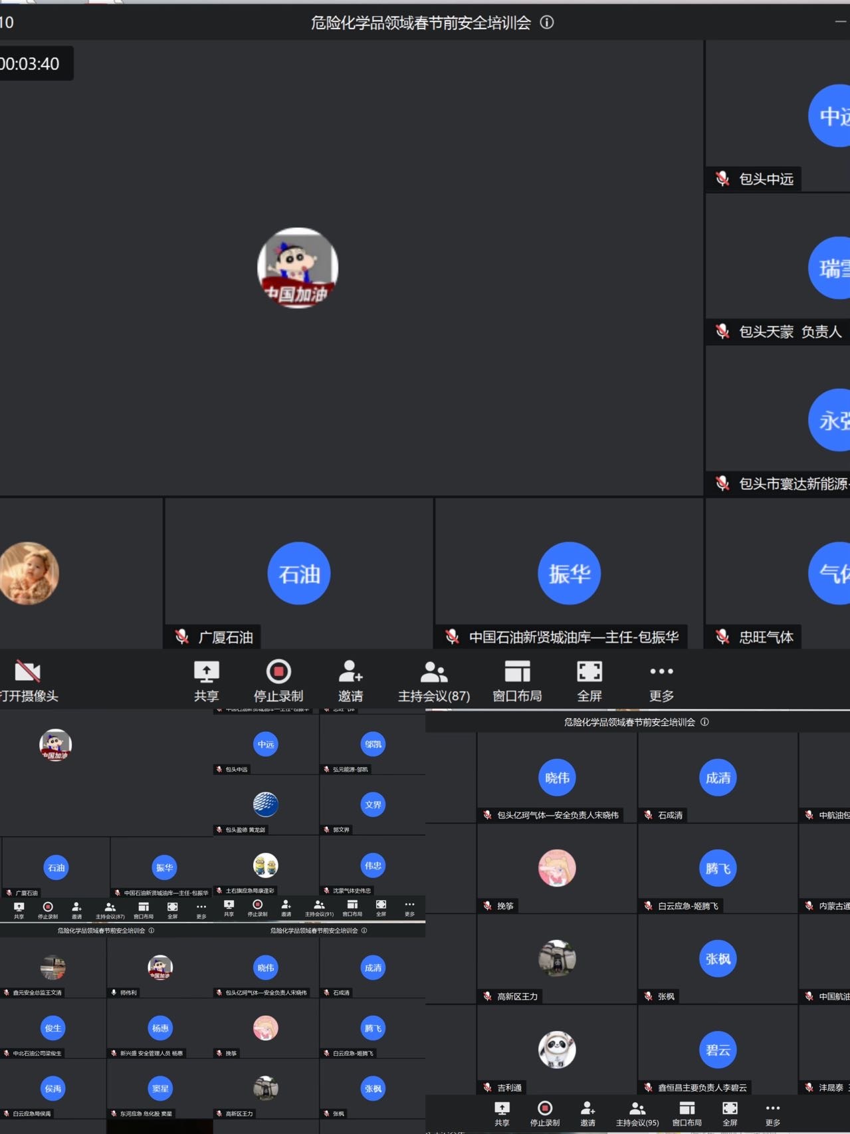The image size is (850, 1134).
Task: Click the muted mic icon beside 忠旺气体
Action: coord(722,637)
